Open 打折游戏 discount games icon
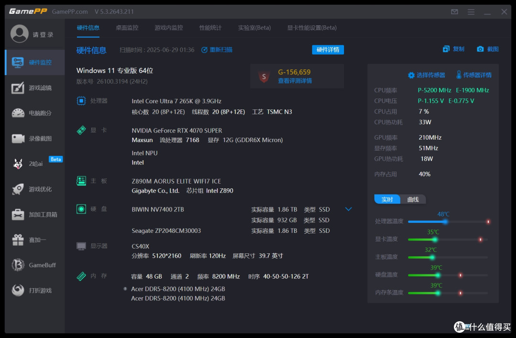Screen dimensions: 516x338 (18, 290)
